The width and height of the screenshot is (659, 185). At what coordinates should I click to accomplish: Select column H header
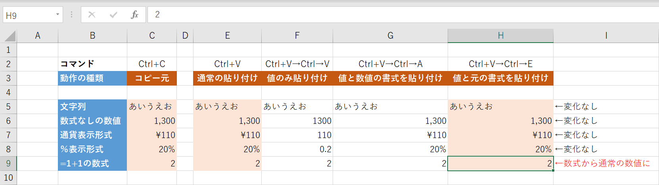tap(500, 36)
